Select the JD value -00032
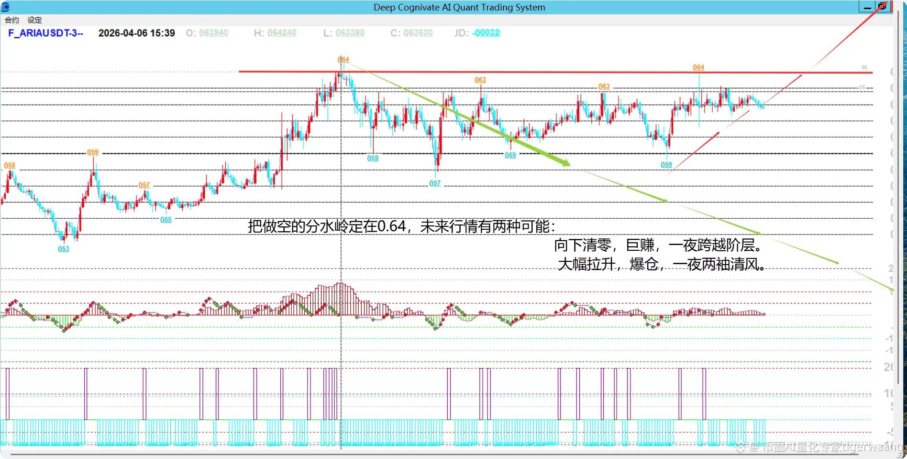The height and width of the screenshot is (459, 907). [x=486, y=32]
